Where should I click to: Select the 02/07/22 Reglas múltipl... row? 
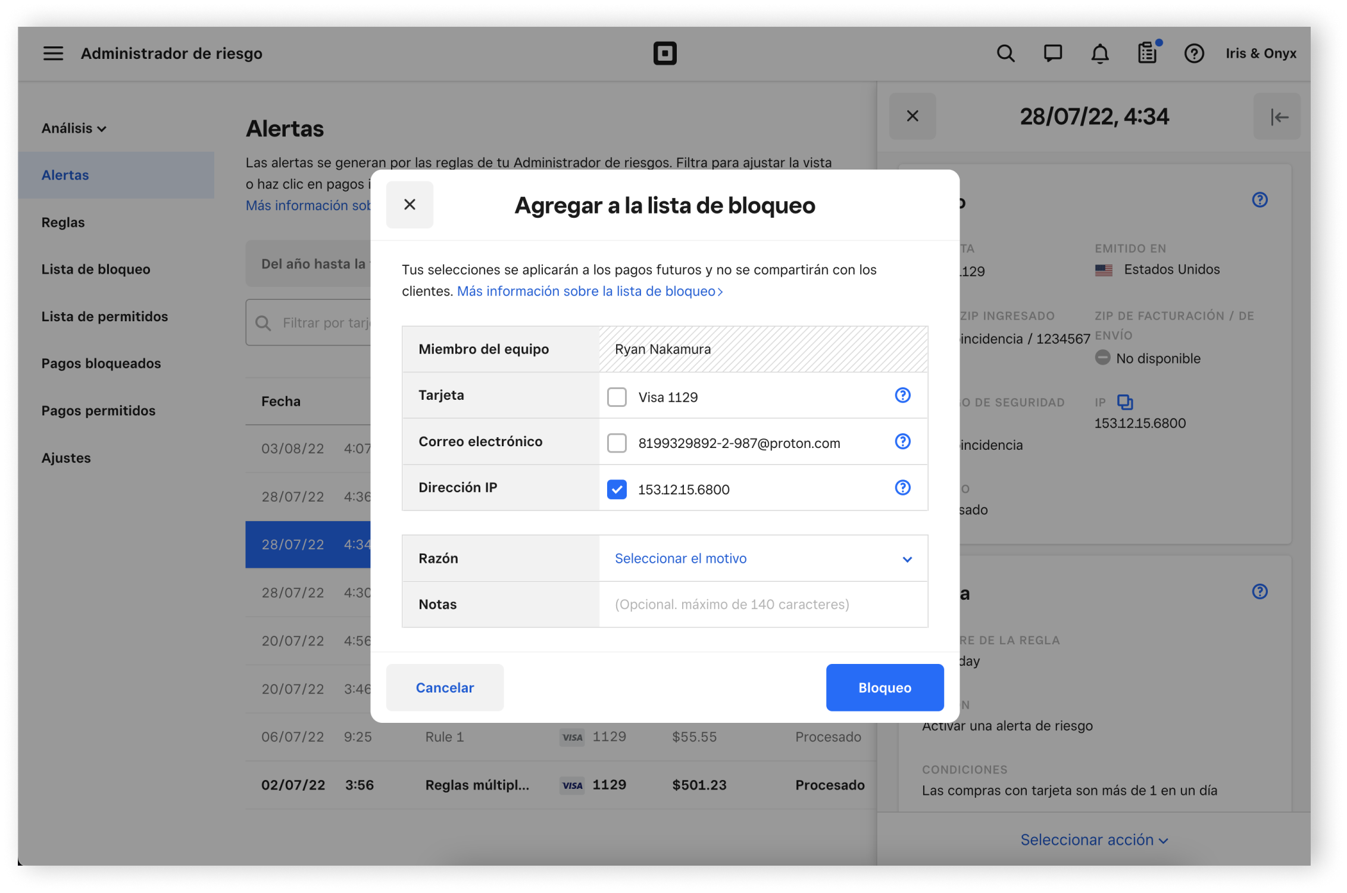(x=561, y=785)
